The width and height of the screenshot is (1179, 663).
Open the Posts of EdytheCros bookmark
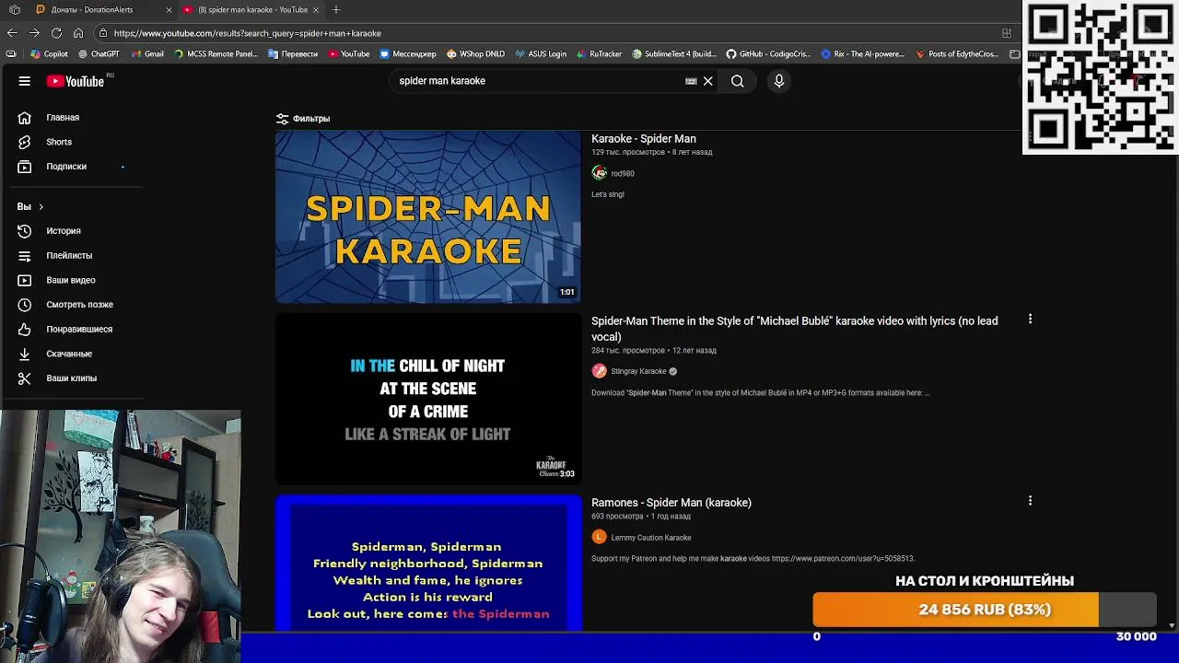(956, 54)
